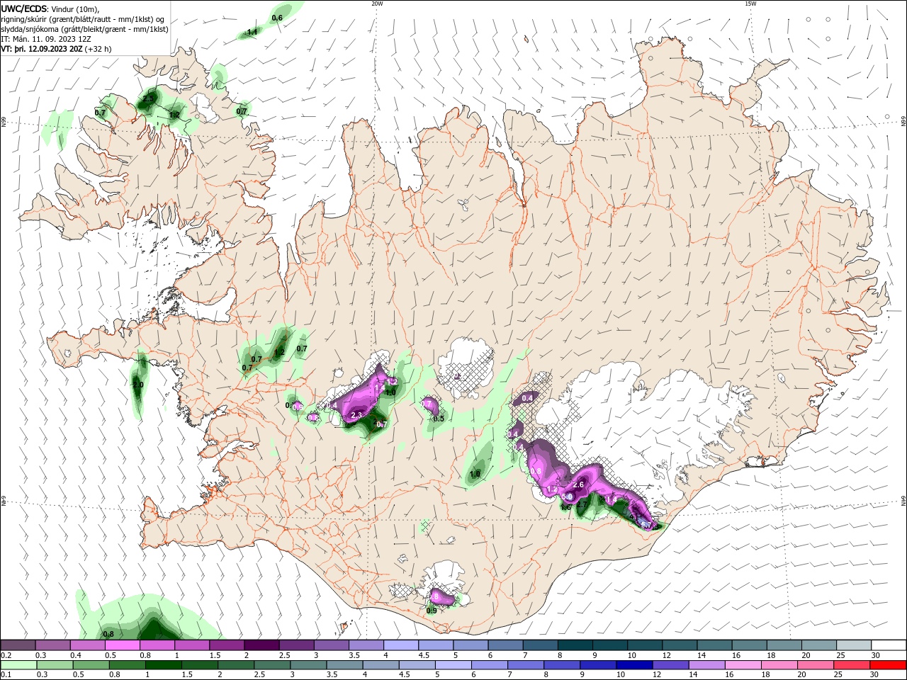Pick rain scale swatch starting at 7
Viewport: 907px width, 680px height.
click(524, 665)
